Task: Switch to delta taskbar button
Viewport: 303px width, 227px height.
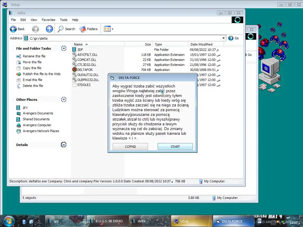Action: click(x=149, y=221)
